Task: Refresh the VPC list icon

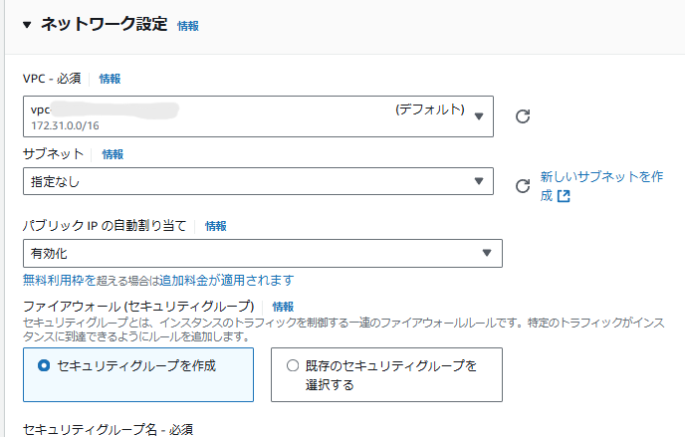Action: (x=523, y=116)
